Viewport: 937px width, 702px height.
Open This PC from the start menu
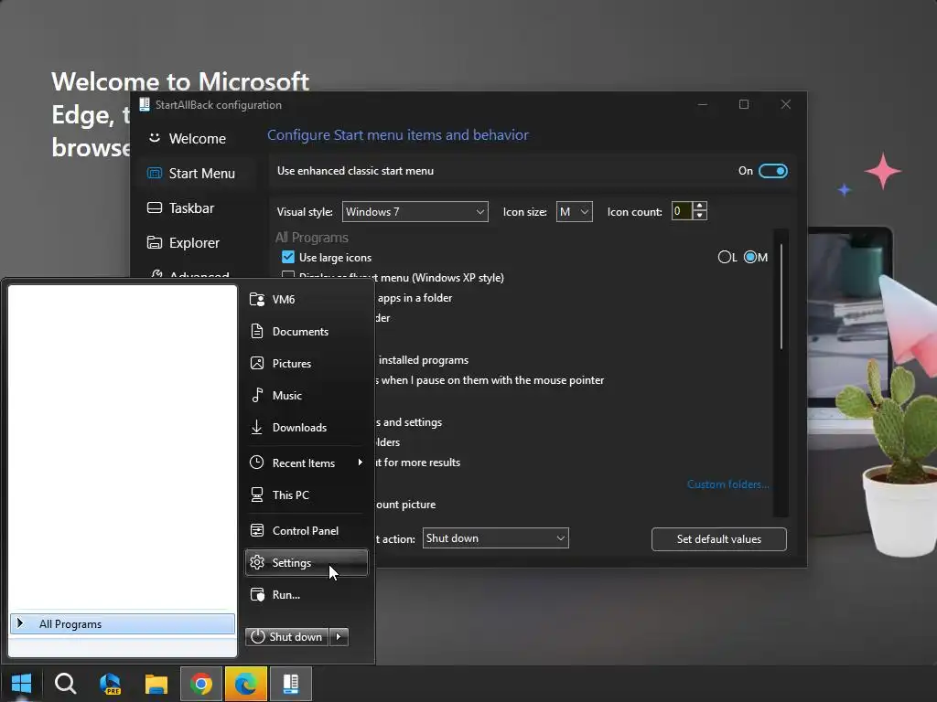(306, 495)
